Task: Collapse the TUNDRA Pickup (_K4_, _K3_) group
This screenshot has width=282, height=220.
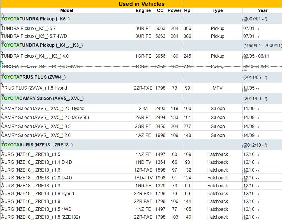Action: point(2,42)
